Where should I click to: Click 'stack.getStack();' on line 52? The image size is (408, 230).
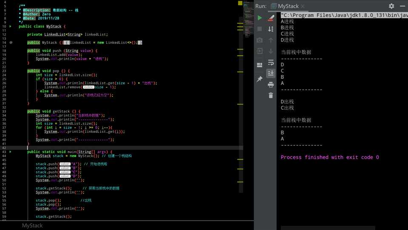54,188
